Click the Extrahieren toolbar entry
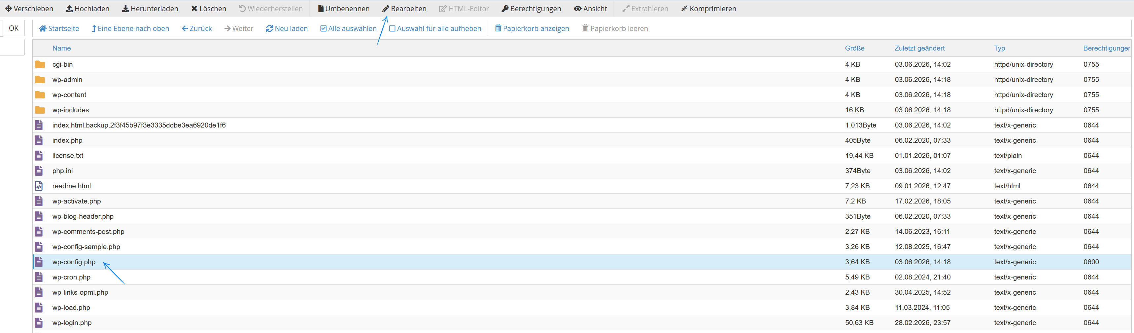 click(x=645, y=9)
